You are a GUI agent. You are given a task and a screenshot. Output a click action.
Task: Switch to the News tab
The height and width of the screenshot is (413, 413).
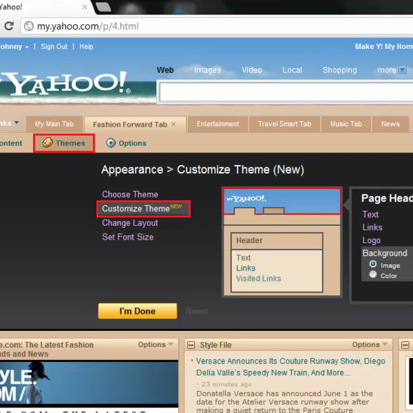point(390,124)
